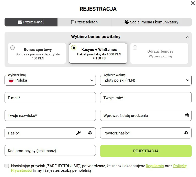Show password in Powtórz hasło field
Image resolution: width=196 pixels, height=177 pixels.
click(x=186, y=133)
